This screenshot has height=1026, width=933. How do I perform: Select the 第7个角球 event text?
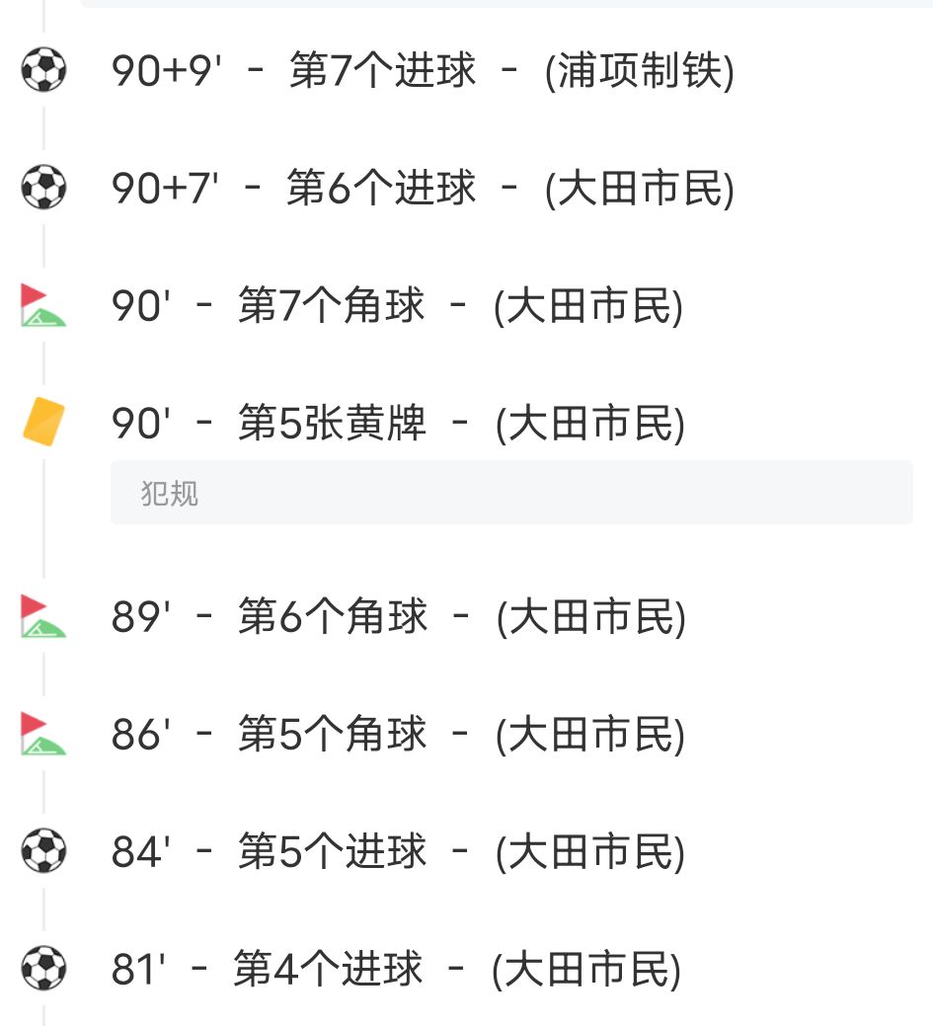coord(332,306)
